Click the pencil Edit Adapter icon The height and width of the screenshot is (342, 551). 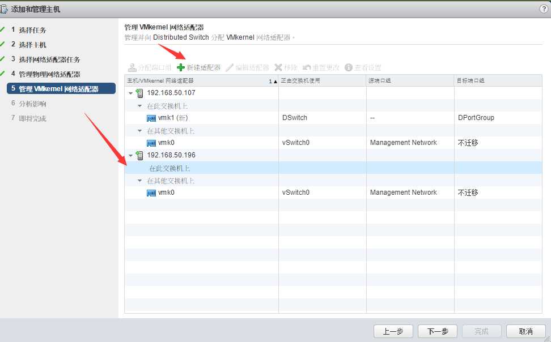(230, 67)
